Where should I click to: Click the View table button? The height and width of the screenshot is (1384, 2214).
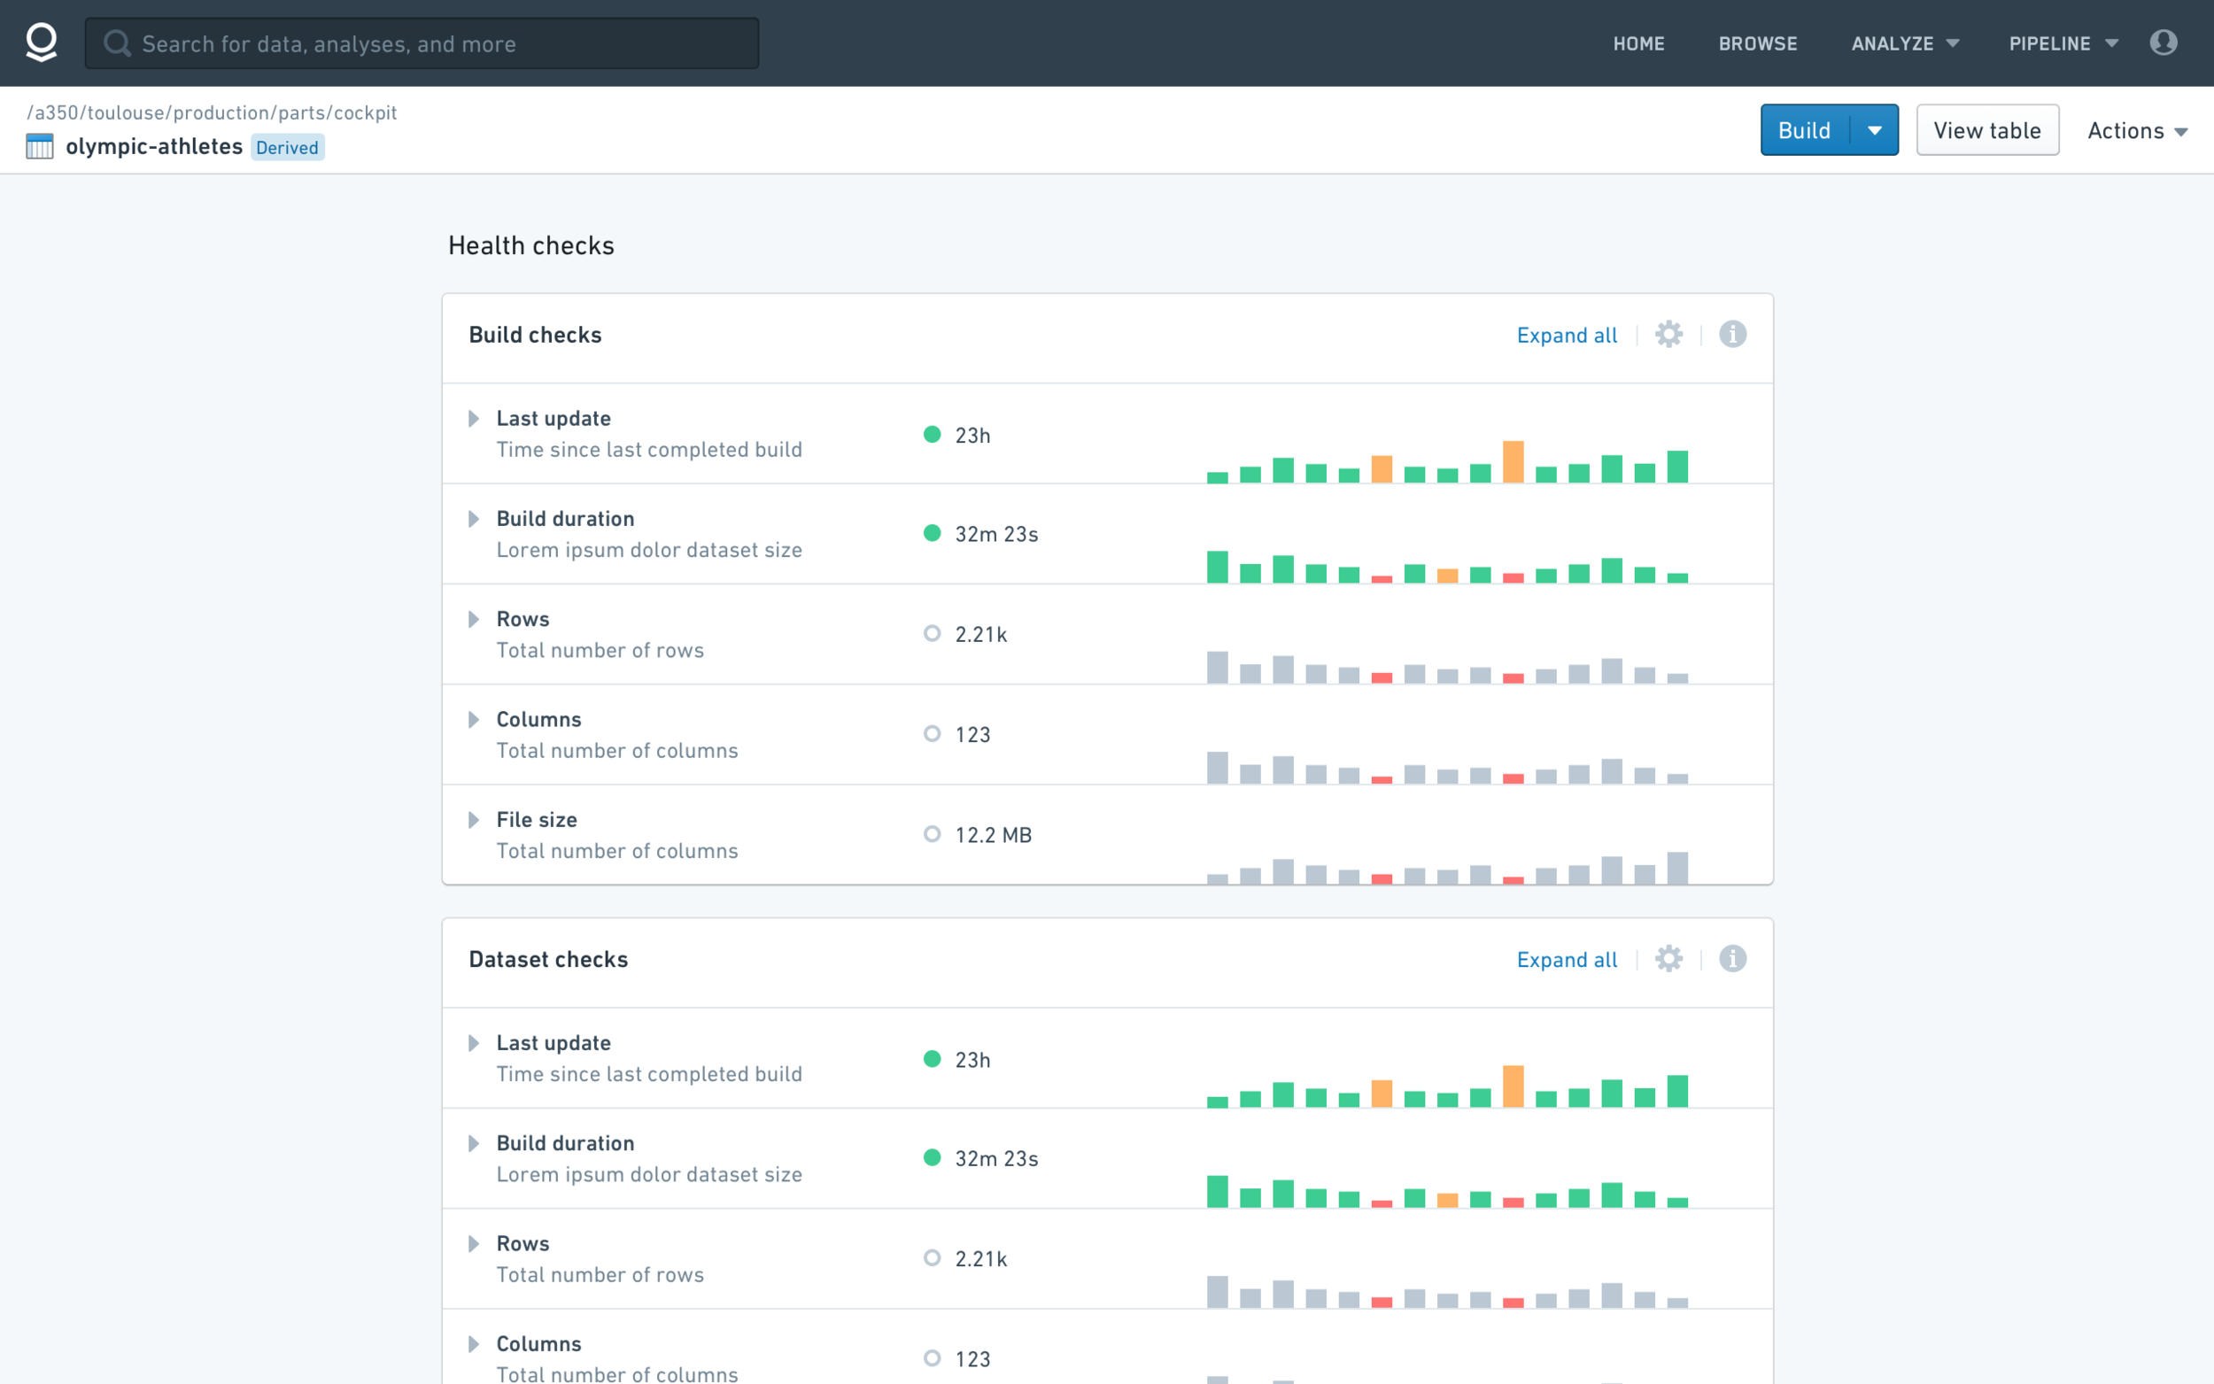[x=1987, y=130]
